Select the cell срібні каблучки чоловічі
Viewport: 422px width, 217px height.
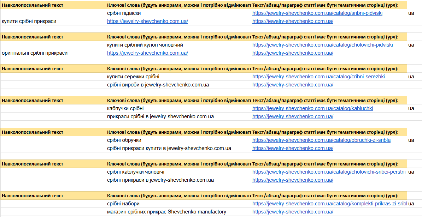point(178,172)
